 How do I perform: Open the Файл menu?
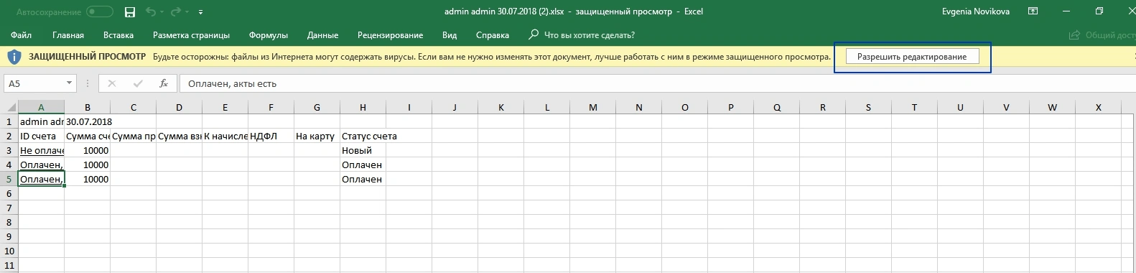tap(22, 35)
